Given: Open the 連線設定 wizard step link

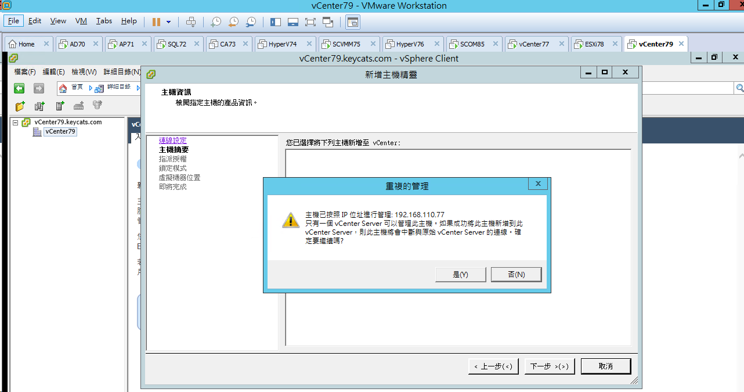Looking at the screenshot, I should (x=173, y=141).
